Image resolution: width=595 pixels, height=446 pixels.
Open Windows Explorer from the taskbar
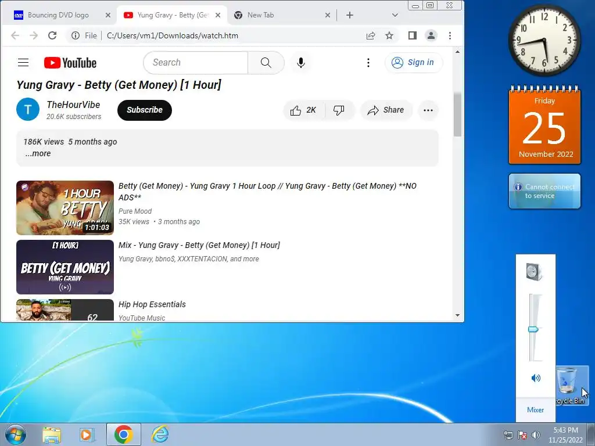52,434
